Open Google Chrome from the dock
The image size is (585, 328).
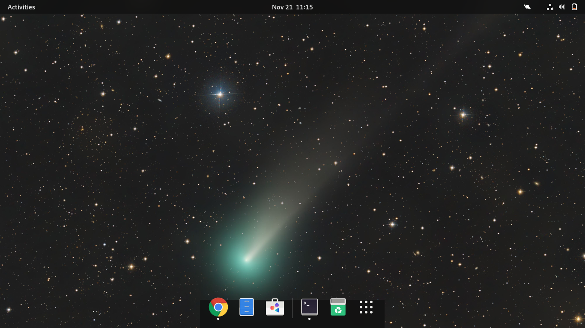pos(218,307)
